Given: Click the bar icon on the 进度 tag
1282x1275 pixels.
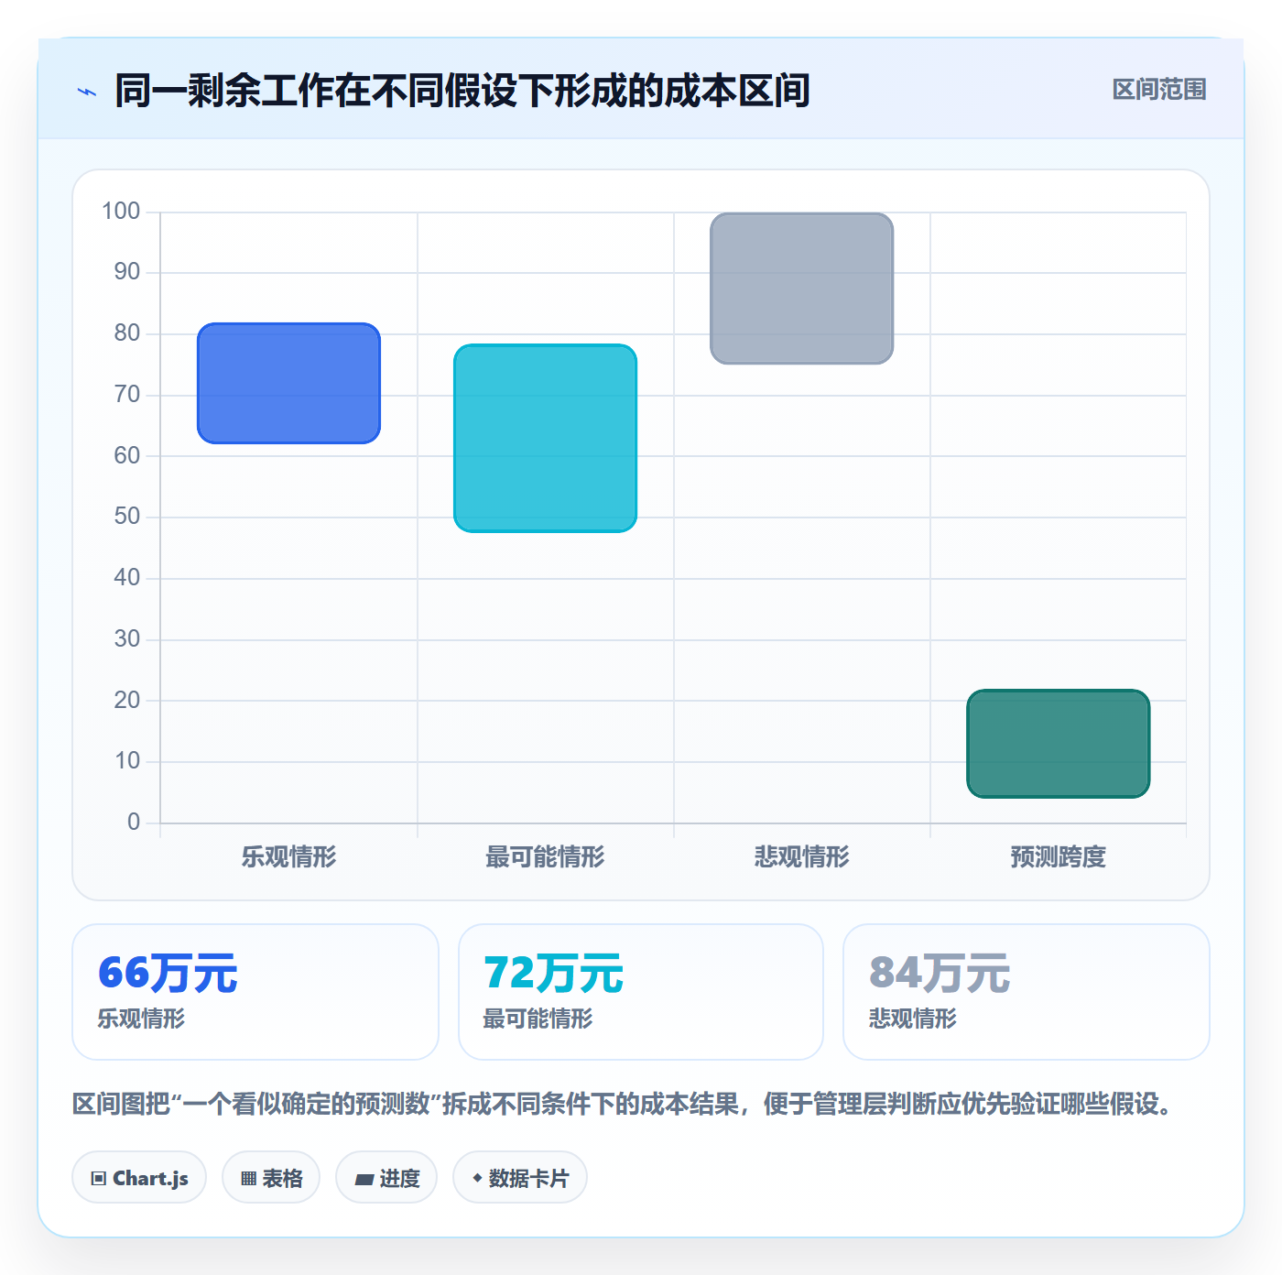Looking at the screenshot, I should [x=364, y=1180].
